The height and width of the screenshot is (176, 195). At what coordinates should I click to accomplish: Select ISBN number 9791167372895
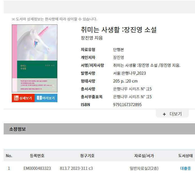(x=127, y=105)
